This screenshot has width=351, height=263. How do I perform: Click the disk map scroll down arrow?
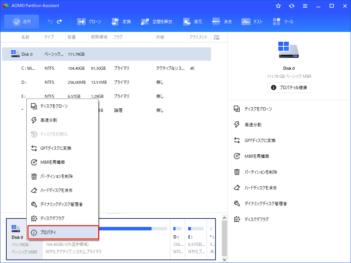224,259
